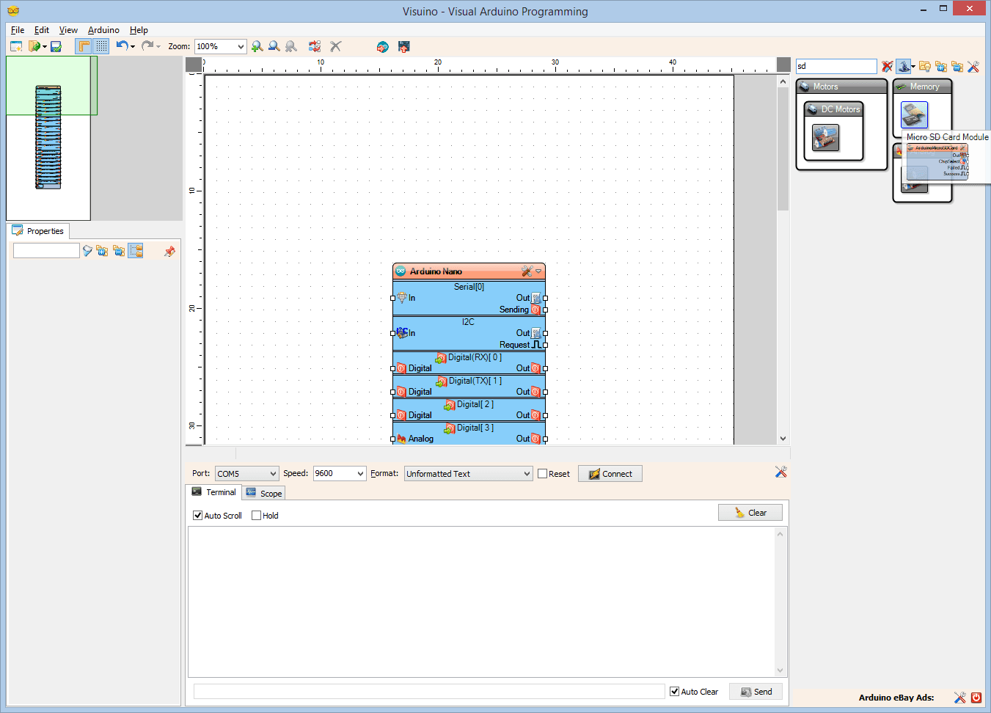The image size is (991, 713).
Task: Clear the terminal output
Action: coord(750,512)
